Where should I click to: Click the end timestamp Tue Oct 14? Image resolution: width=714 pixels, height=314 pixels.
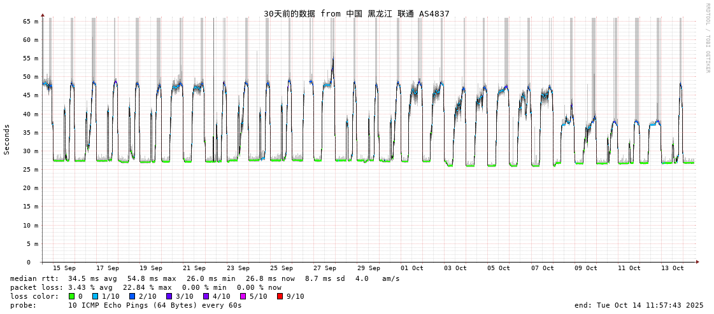pyautogui.click(x=639, y=305)
